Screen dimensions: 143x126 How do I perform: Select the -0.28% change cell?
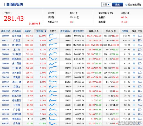[x=42, y=123]
